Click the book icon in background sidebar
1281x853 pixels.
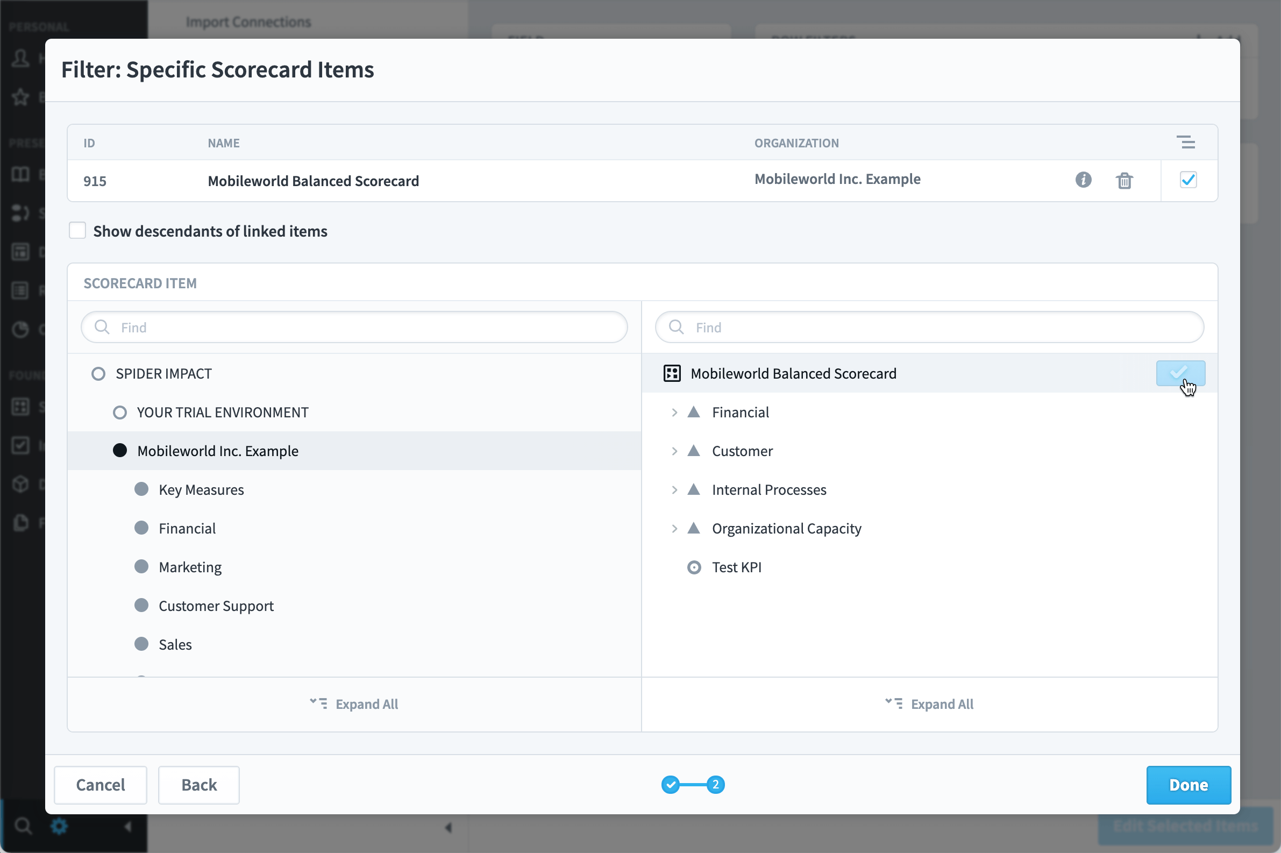[20, 174]
